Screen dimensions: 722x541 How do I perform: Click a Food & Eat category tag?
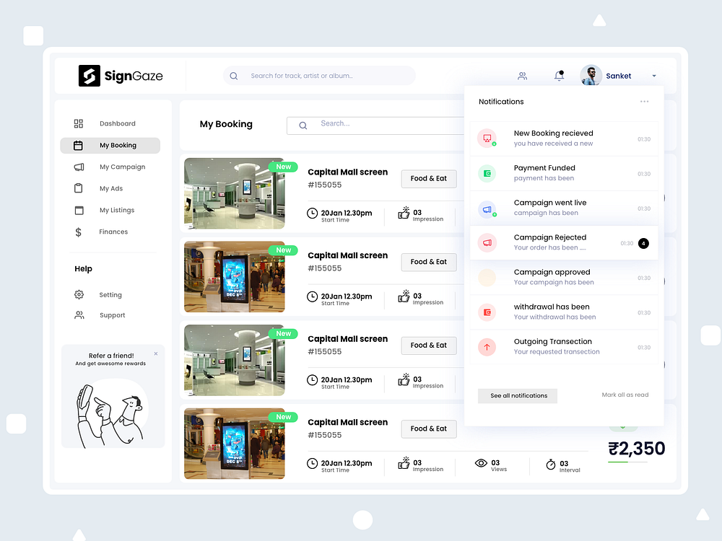tap(428, 178)
